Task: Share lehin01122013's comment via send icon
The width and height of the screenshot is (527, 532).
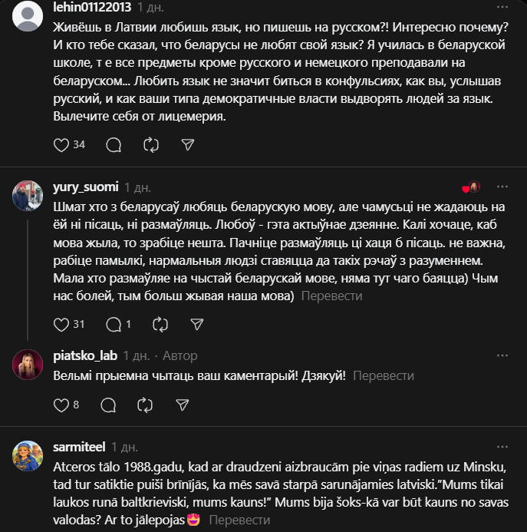Action: pyautogui.click(x=188, y=144)
